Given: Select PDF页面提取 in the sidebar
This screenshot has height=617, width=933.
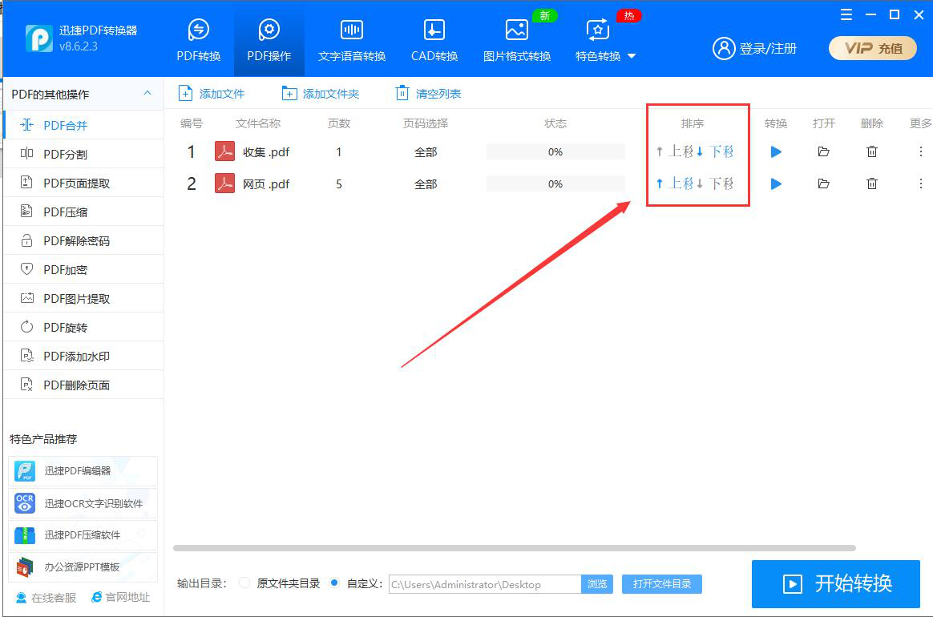Looking at the screenshot, I should [83, 183].
